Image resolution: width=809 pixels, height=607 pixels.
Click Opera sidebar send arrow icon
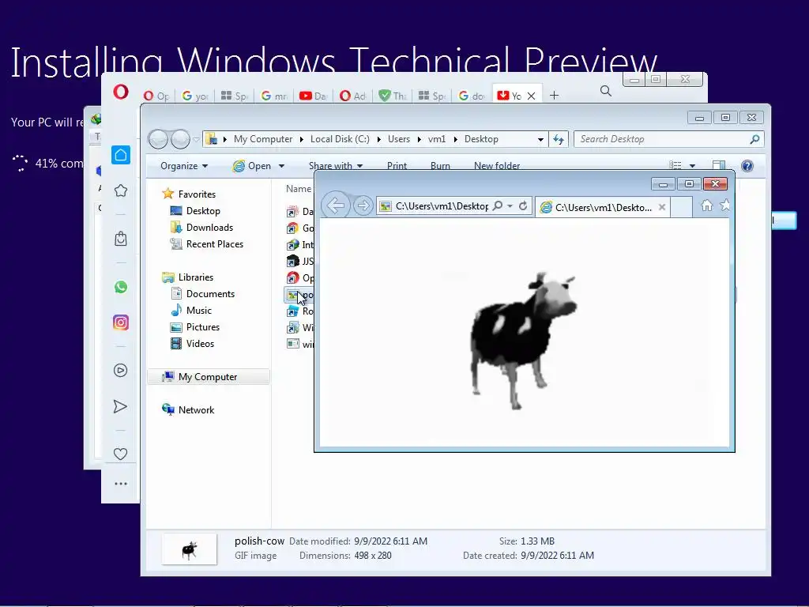[120, 407]
